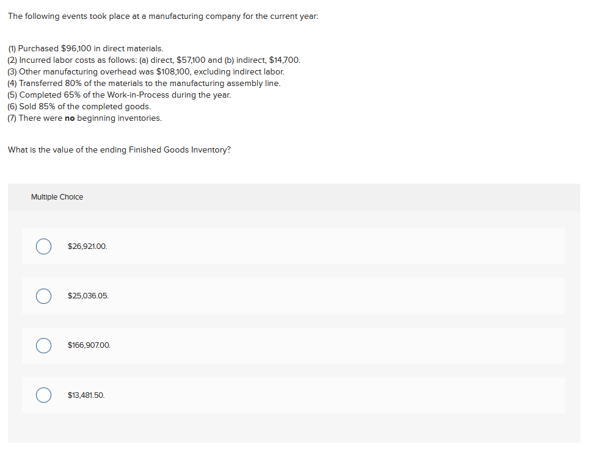Click event 1 about purchased direct materials
The width and height of the screenshot is (612, 457).
(x=86, y=48)
